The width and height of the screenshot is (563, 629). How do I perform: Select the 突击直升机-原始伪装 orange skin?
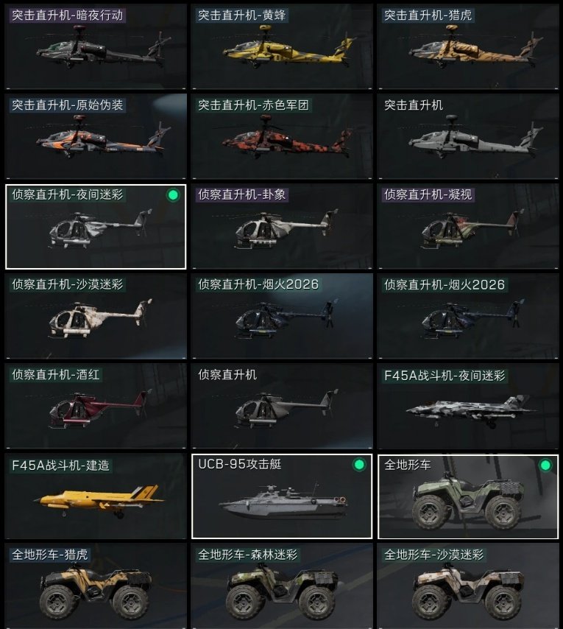(x=96, y=136)
